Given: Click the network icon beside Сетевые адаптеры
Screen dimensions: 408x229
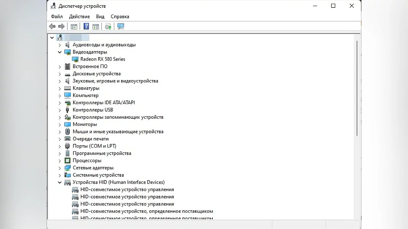Looking at the screenshot, I should [x=67, y=168].
